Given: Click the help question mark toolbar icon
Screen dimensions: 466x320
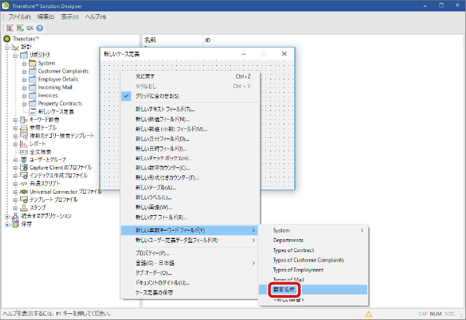Looking at the screenshot, I should 40,28.
